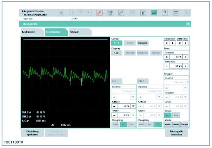Click the CH1 channel header button
This screenshot has width=212, height=148.
[x=117, y=81]
